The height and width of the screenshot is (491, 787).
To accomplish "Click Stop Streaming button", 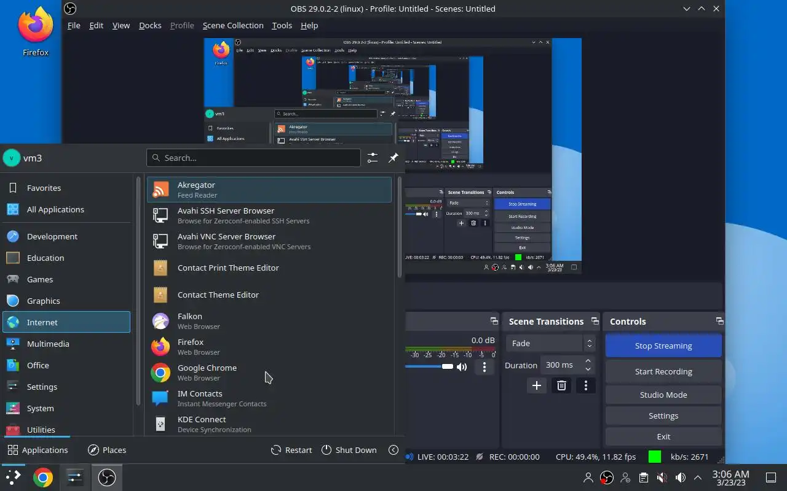I will pyautogui.click(x=663, y=346).
